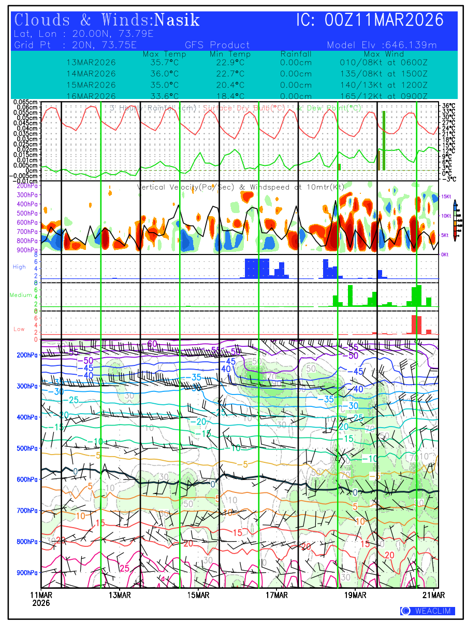
Task: Select the Rainfall column header
Action: click(296, 54)
